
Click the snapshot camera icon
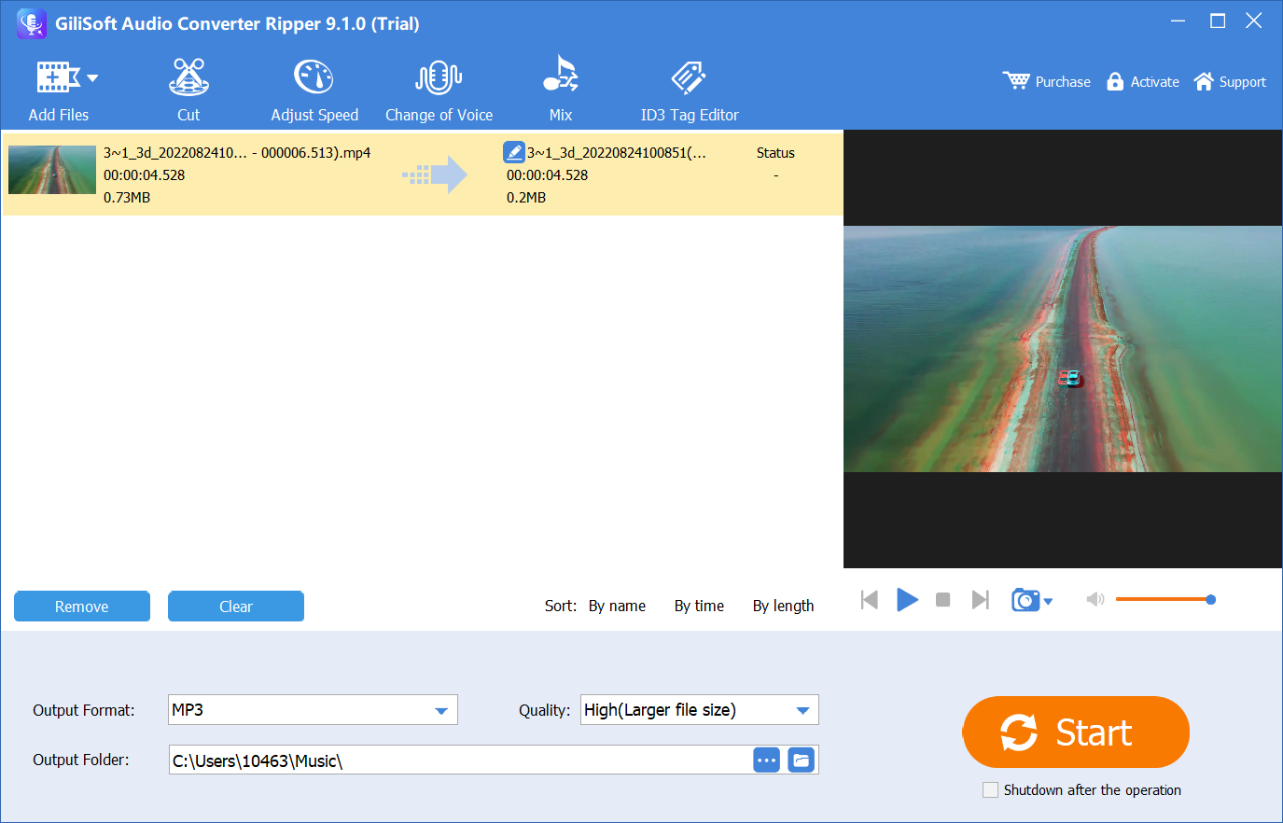click(x=1026, y=600)
